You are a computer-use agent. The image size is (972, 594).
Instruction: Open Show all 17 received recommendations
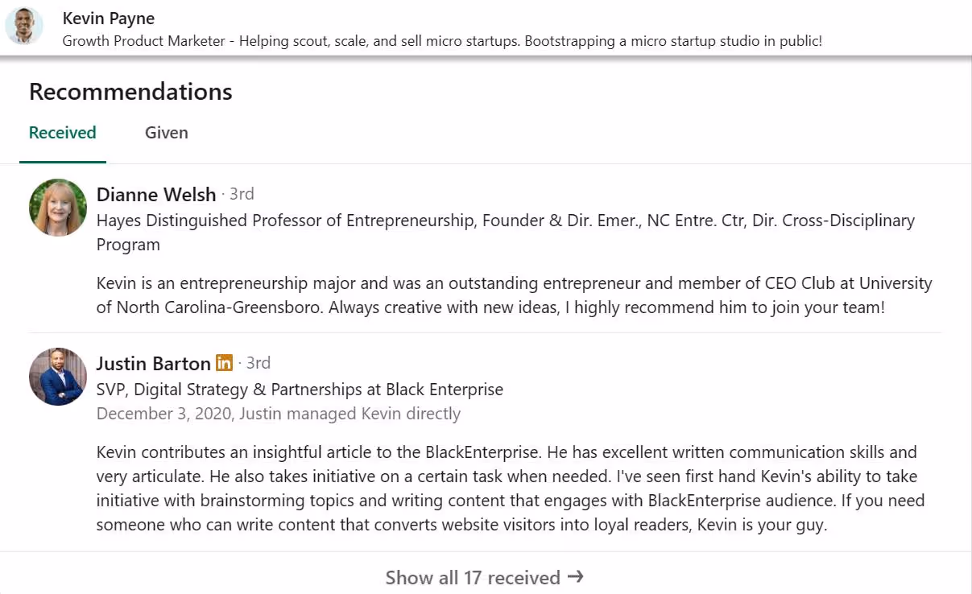tap(472, 577)
